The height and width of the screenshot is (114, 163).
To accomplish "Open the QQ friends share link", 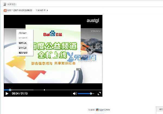I will pos(105,110).
